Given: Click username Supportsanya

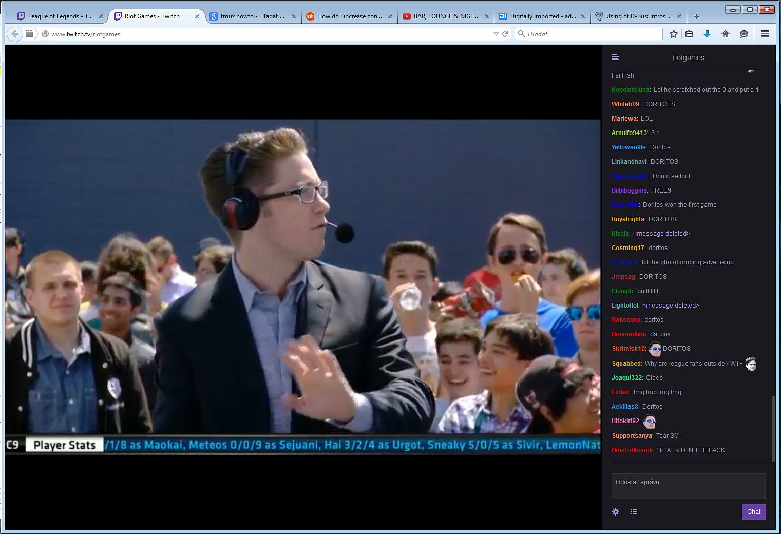Looking at the screenshot, I should coord(632,436).
